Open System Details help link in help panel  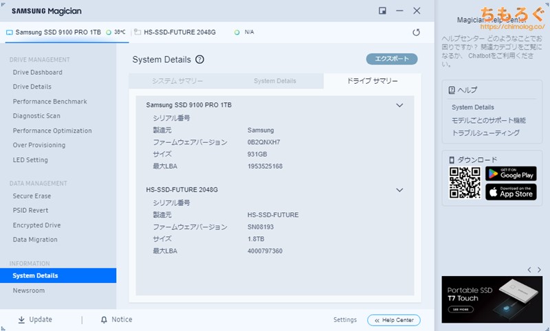pos(473,107)
